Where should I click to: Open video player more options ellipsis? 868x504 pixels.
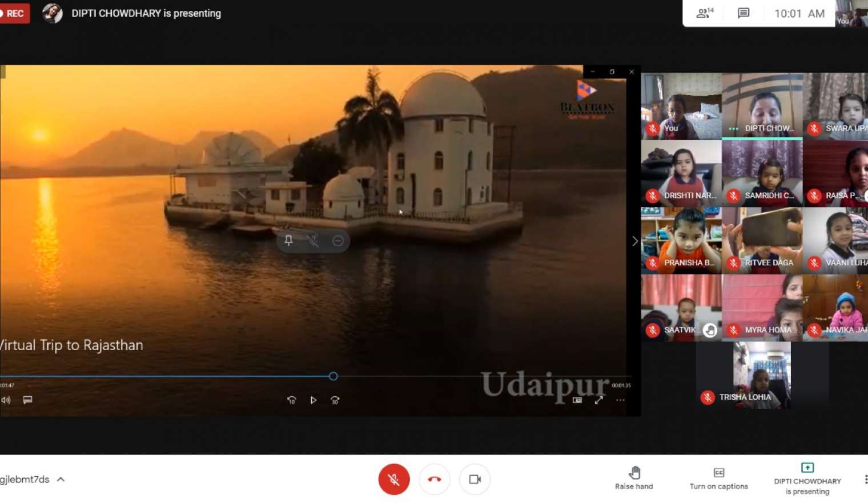(620, 400)
